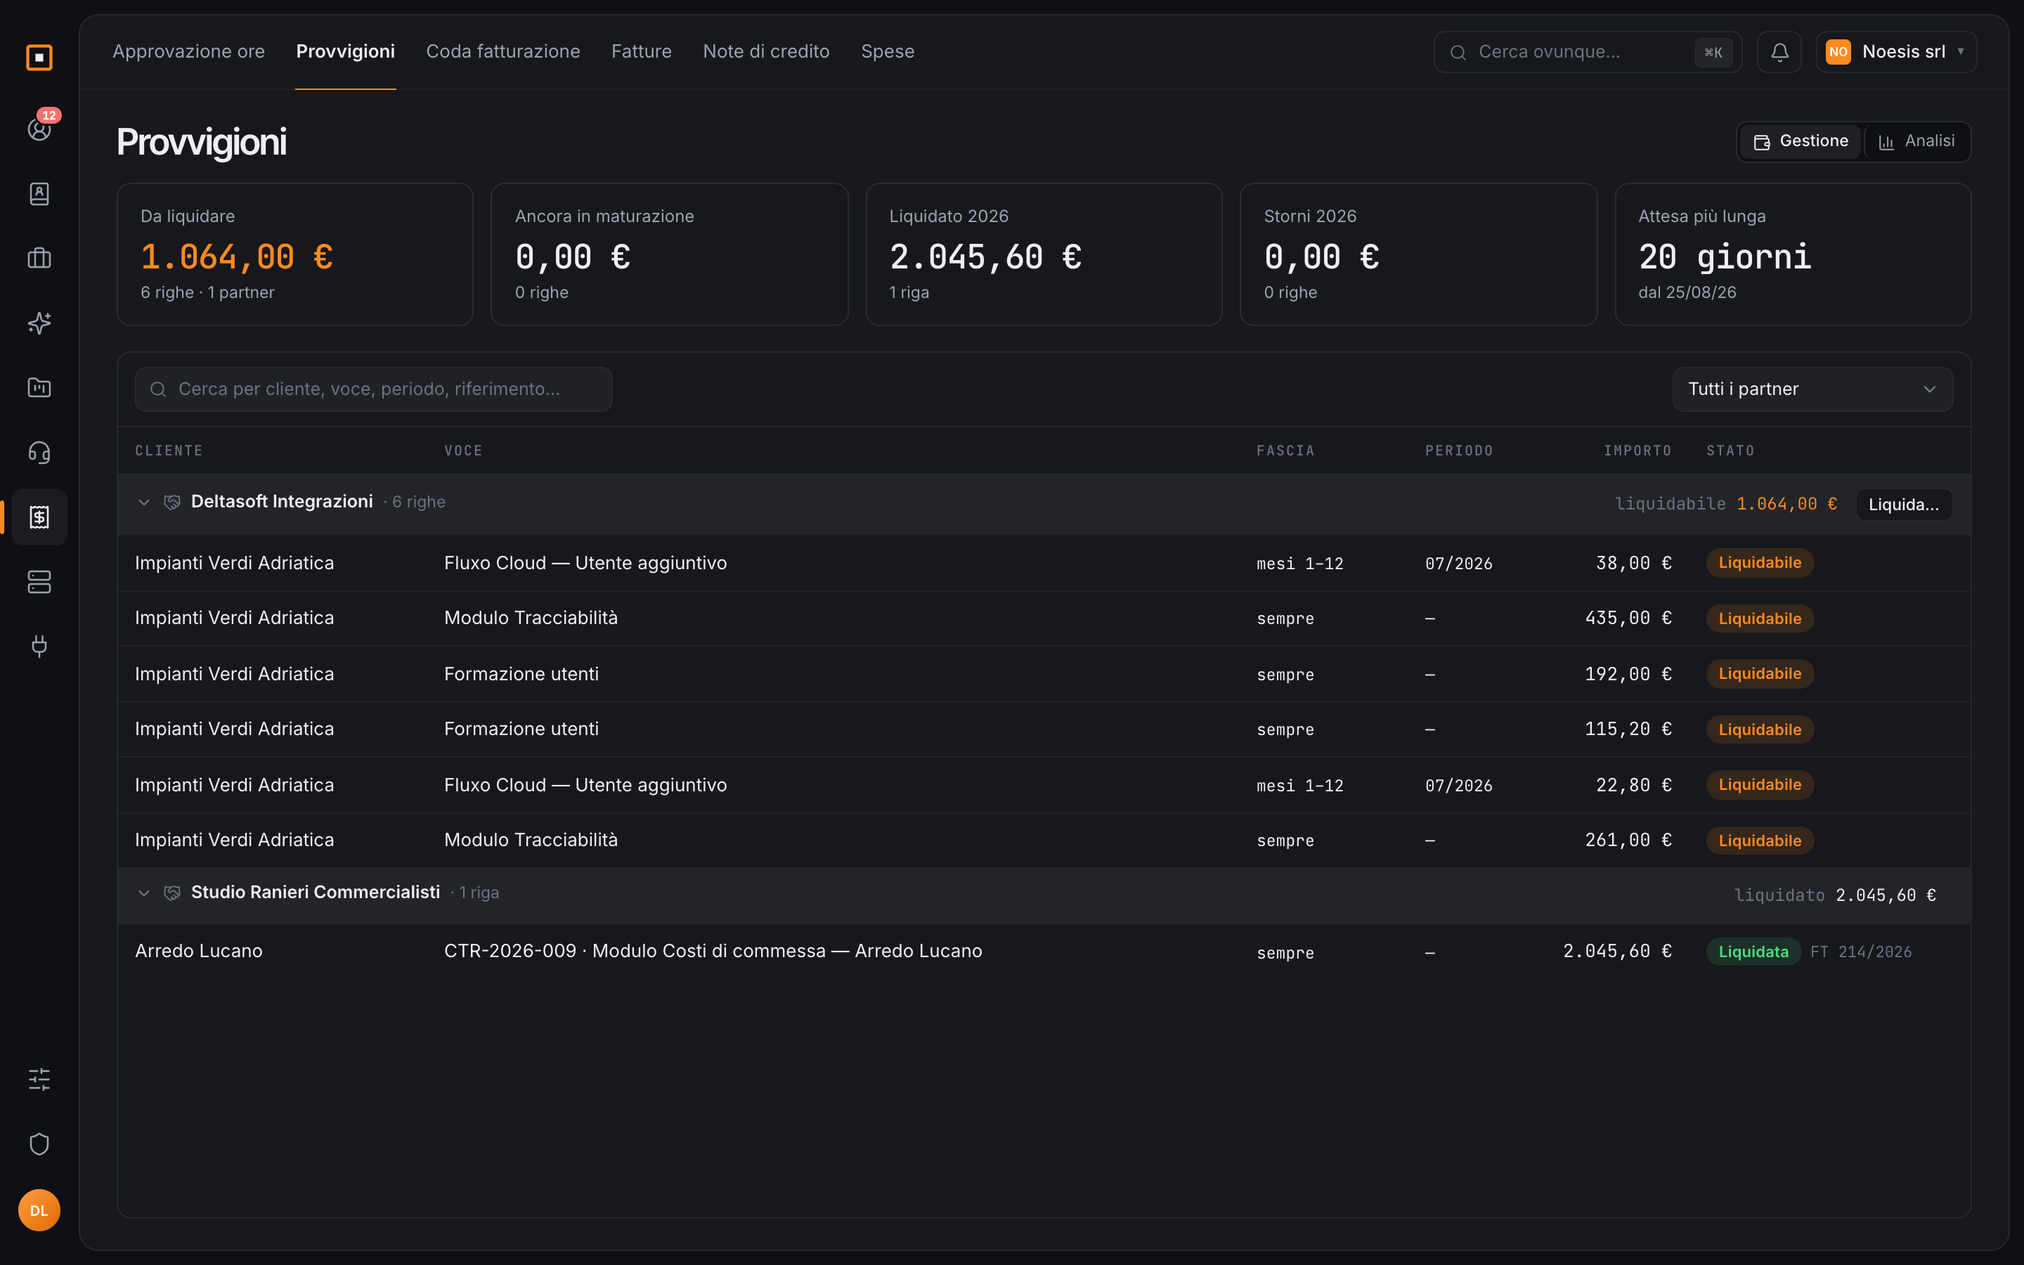Open the briefcase sidebar icon
This screenshot has height=1265, width=2024.
[x=39, y=259]
